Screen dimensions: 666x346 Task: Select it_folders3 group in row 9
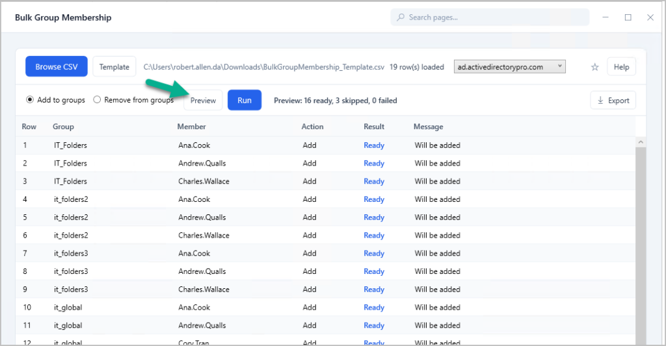(71, 289)
